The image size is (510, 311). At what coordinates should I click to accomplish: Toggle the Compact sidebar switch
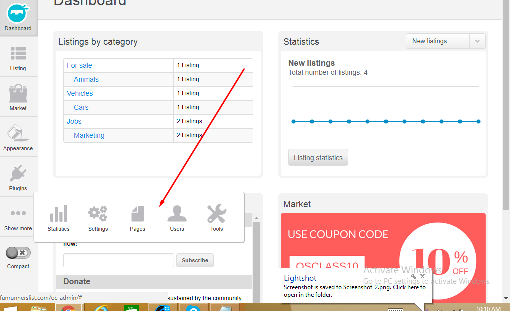pos(18,253)
